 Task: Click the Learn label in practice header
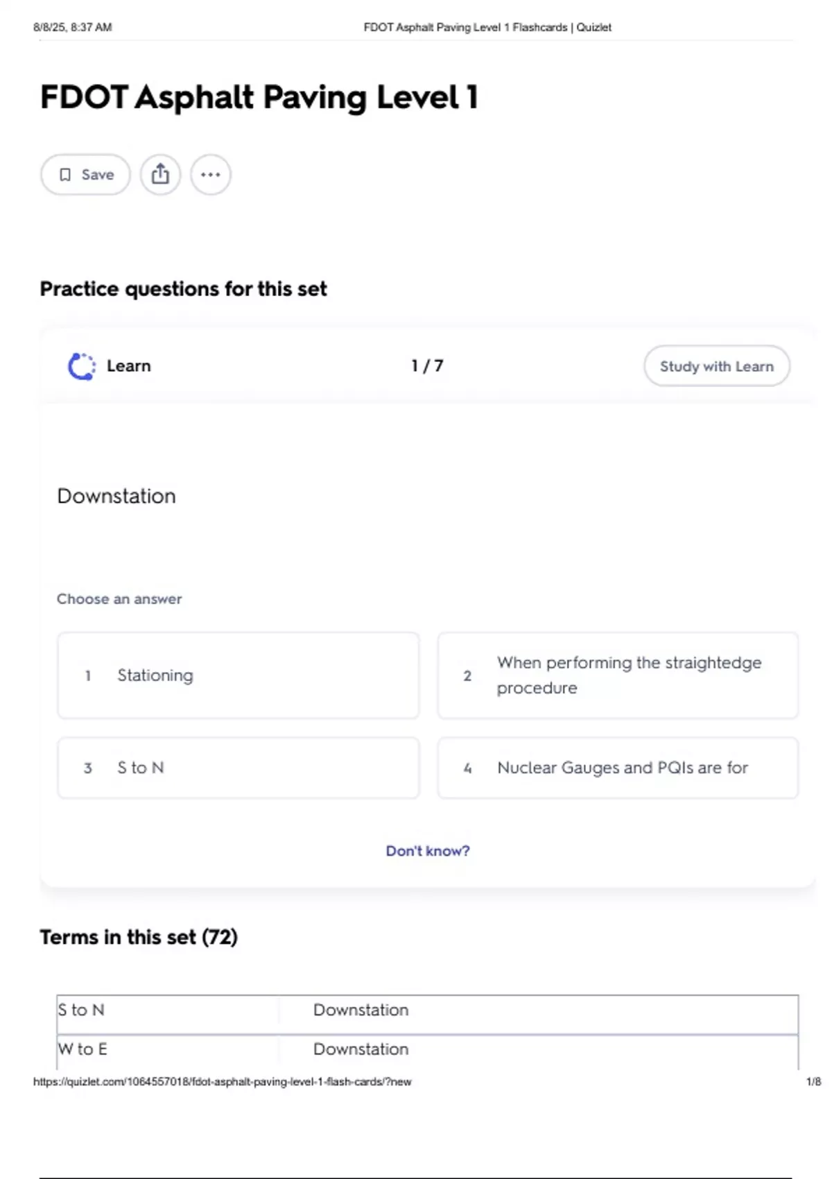point(129,365)
